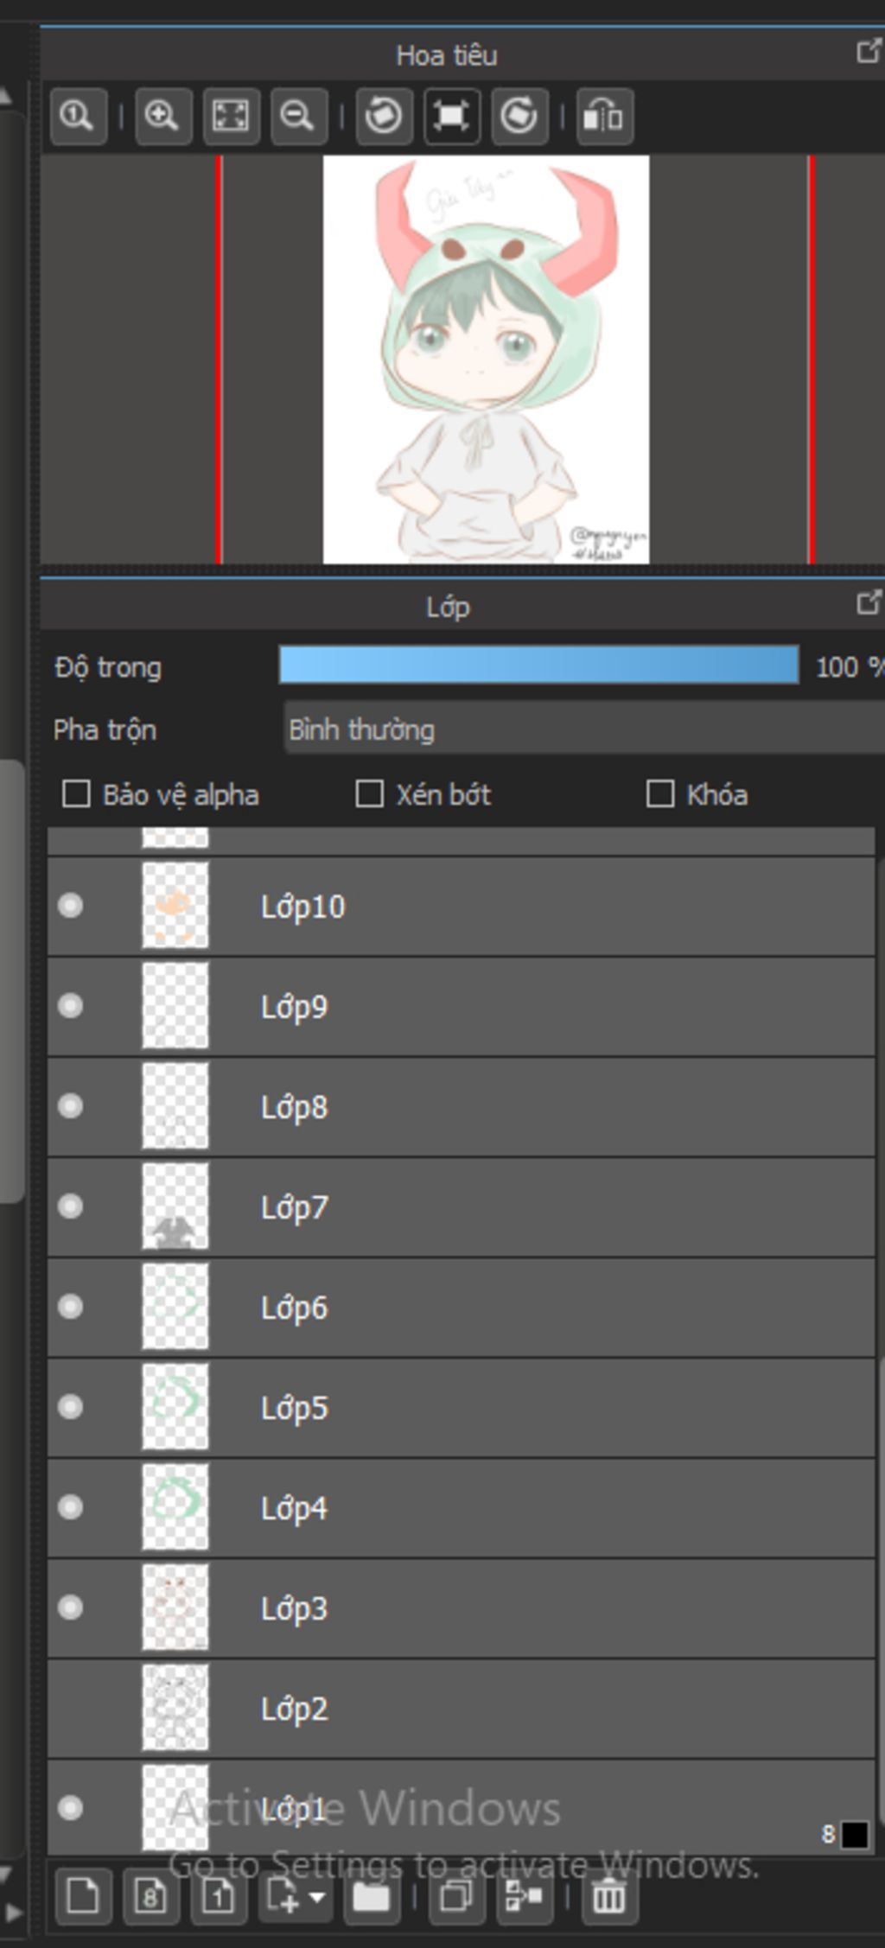Screen dimensions: 885x1948
Task: Reset navigator zoom to 100% view
Action: (78, 116)
